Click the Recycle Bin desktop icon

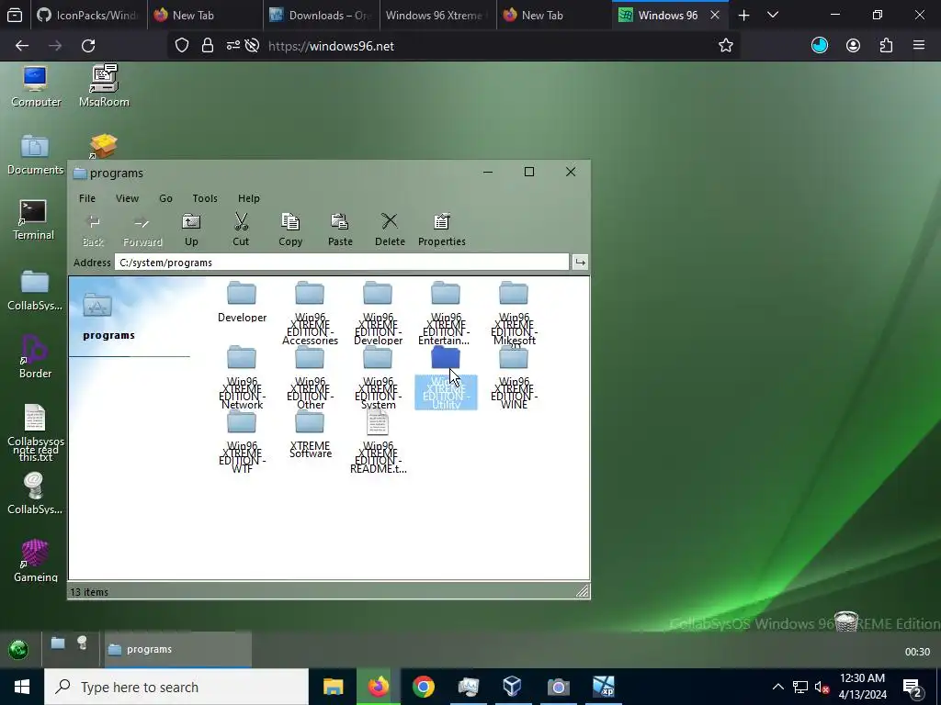tap(845, 621)
